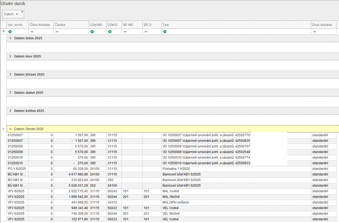Sort by the Stř. MD column header

tap(132, 25)
